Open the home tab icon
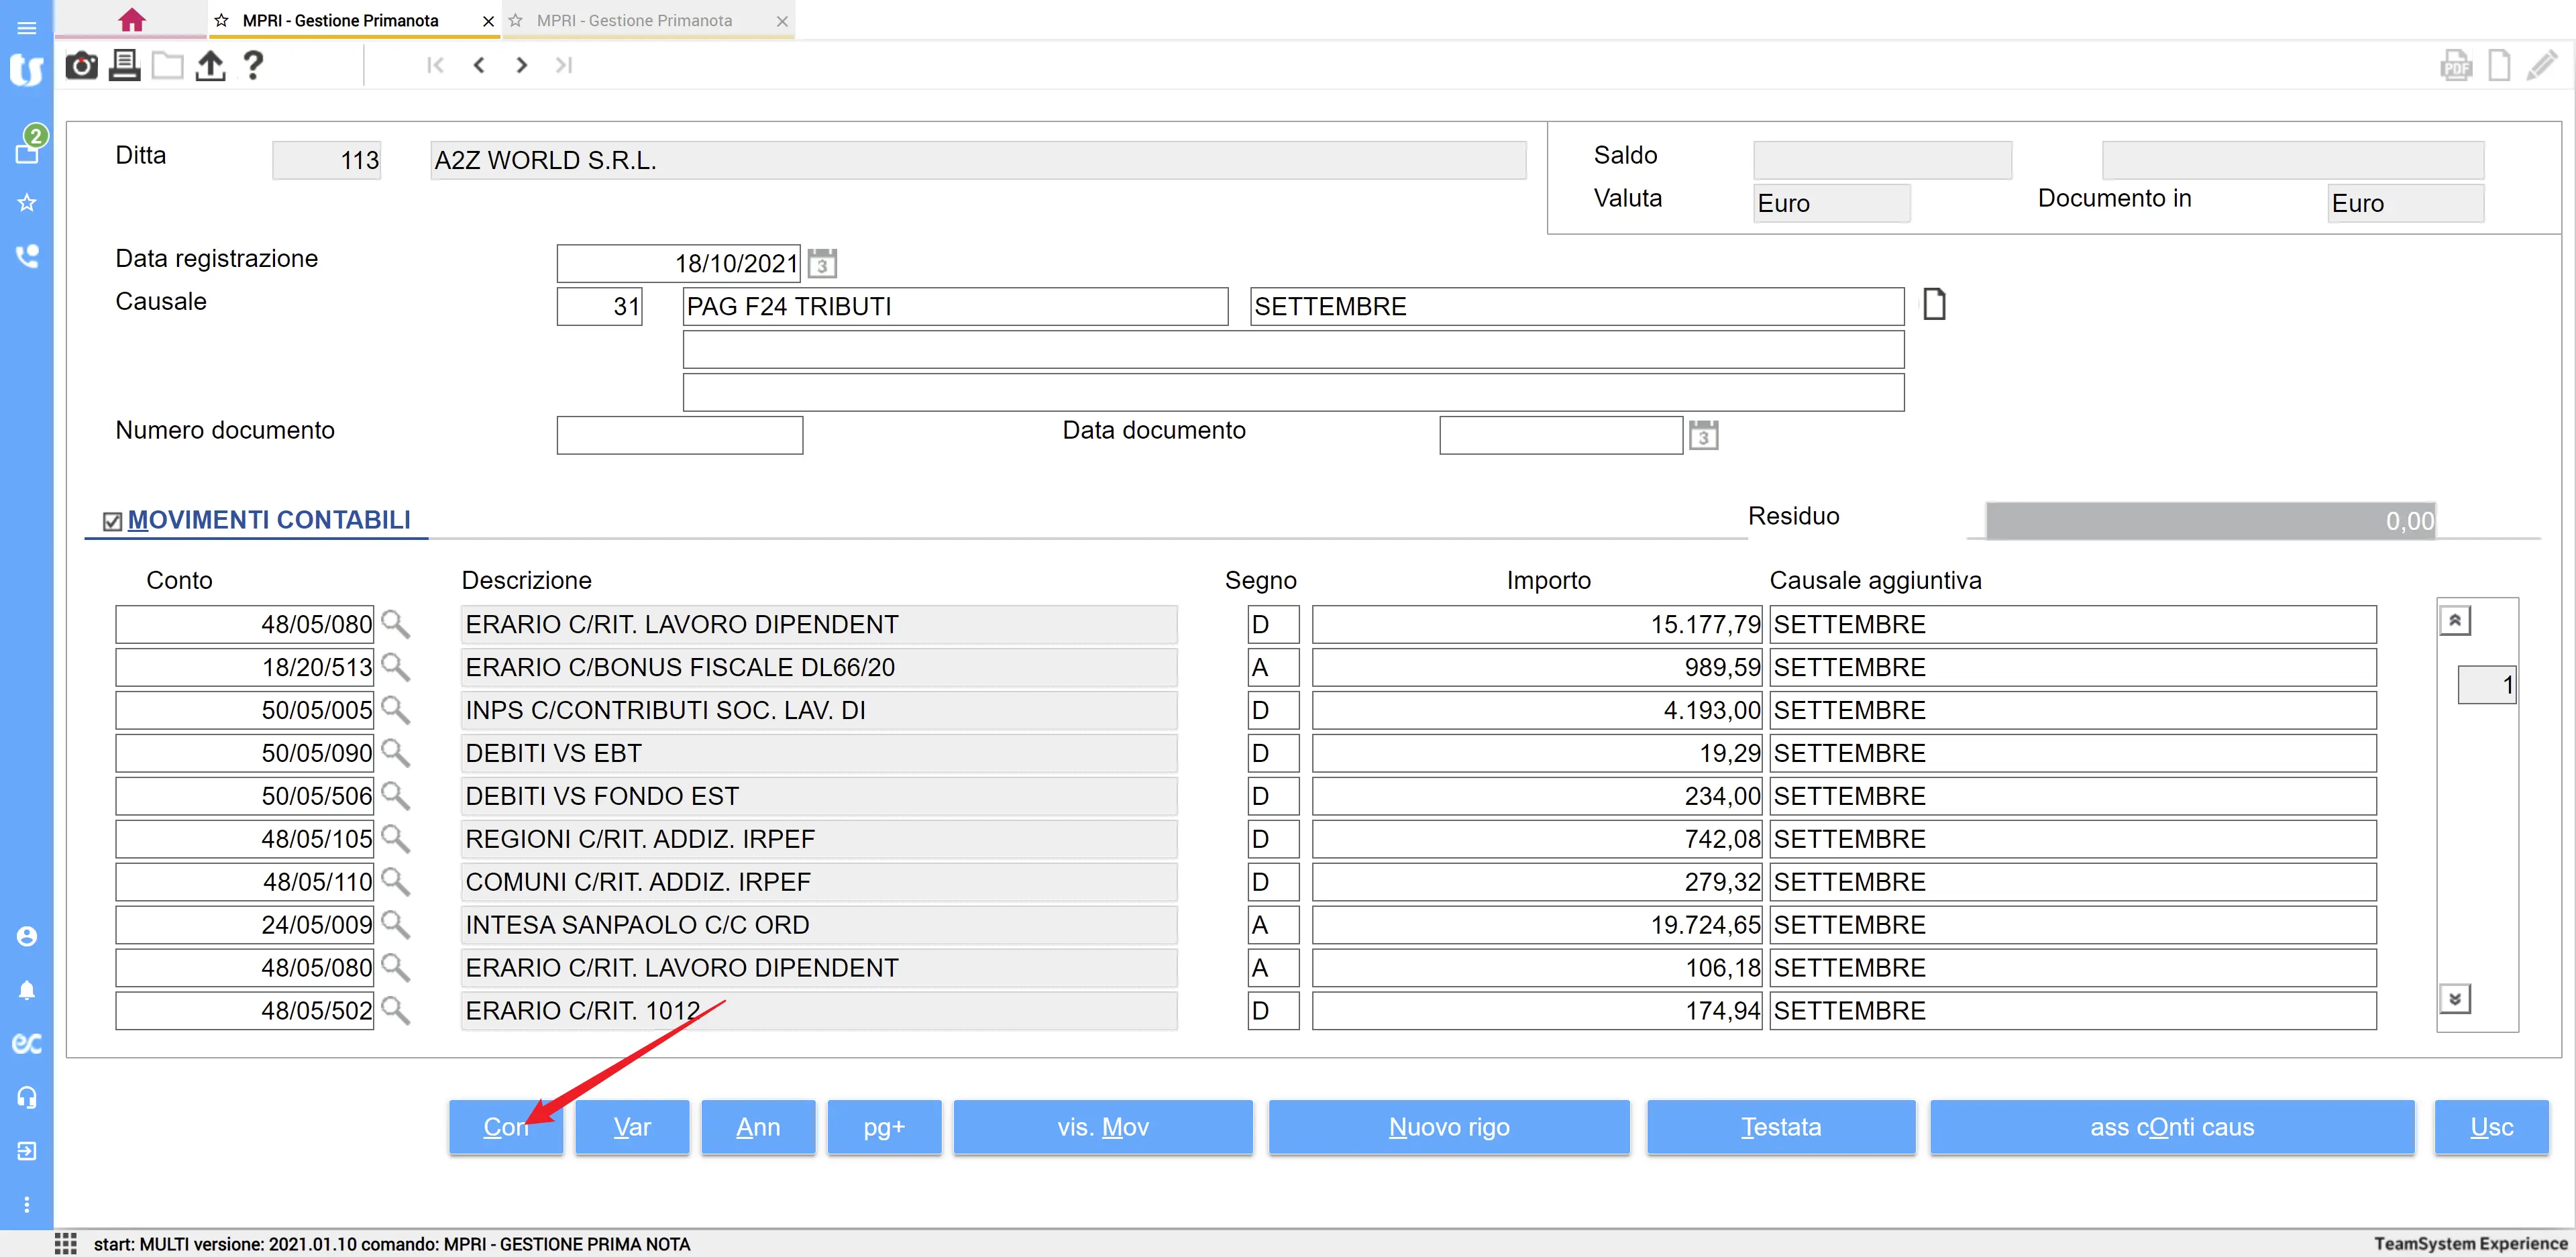This screenshot has height=1257, width=2576. click(x=131, y=20)
